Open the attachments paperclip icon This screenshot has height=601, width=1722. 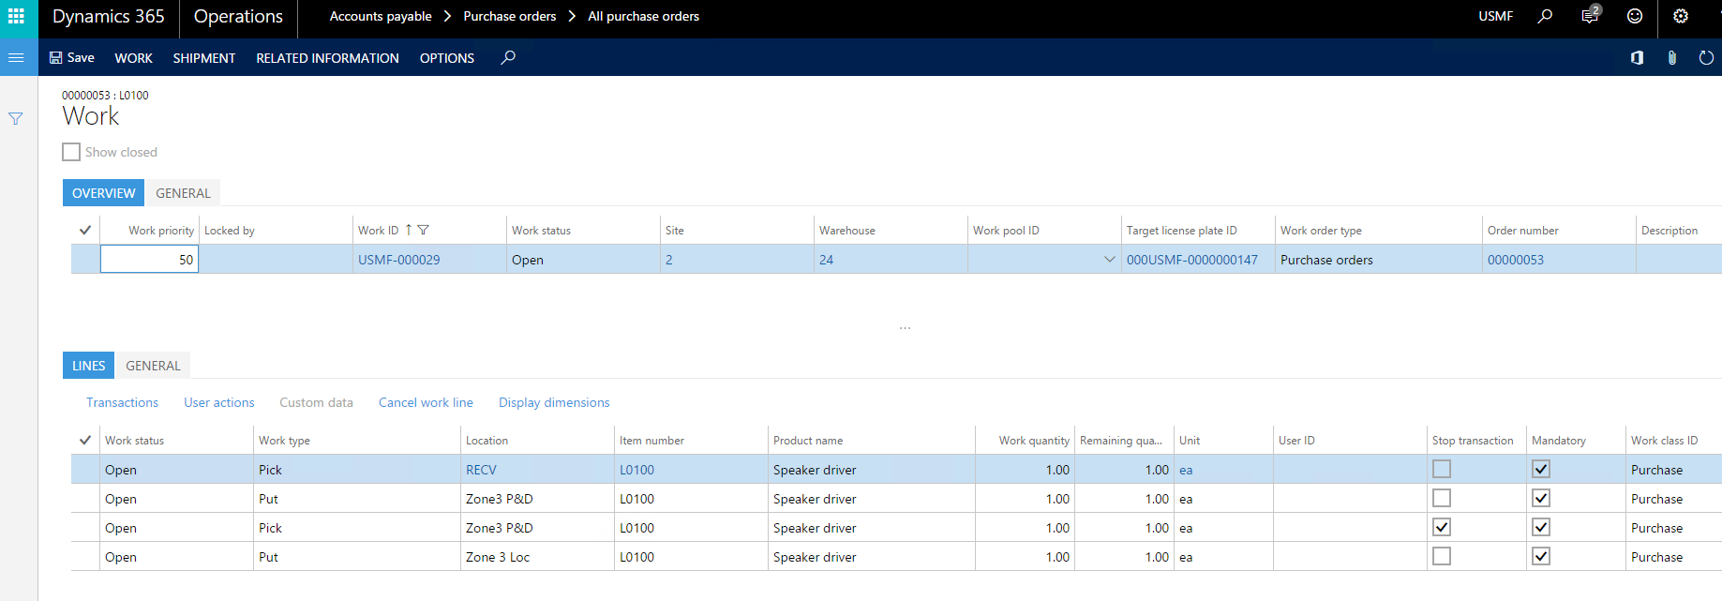(1671, 58)
